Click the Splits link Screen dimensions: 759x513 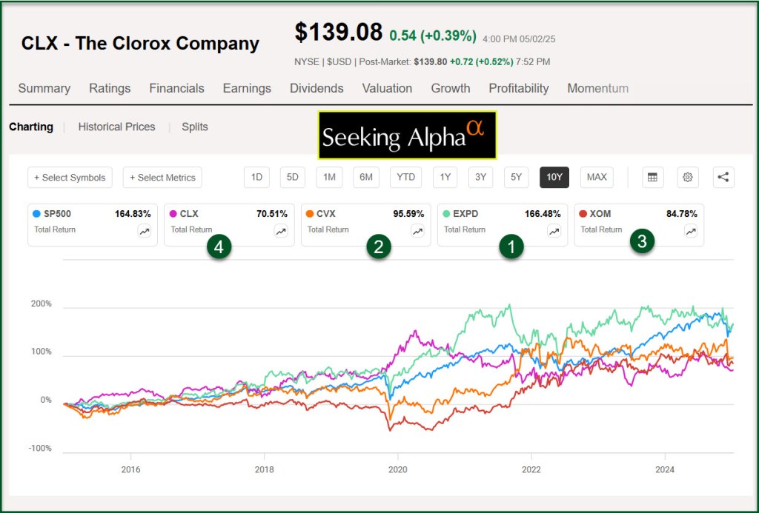coord(195,127)
